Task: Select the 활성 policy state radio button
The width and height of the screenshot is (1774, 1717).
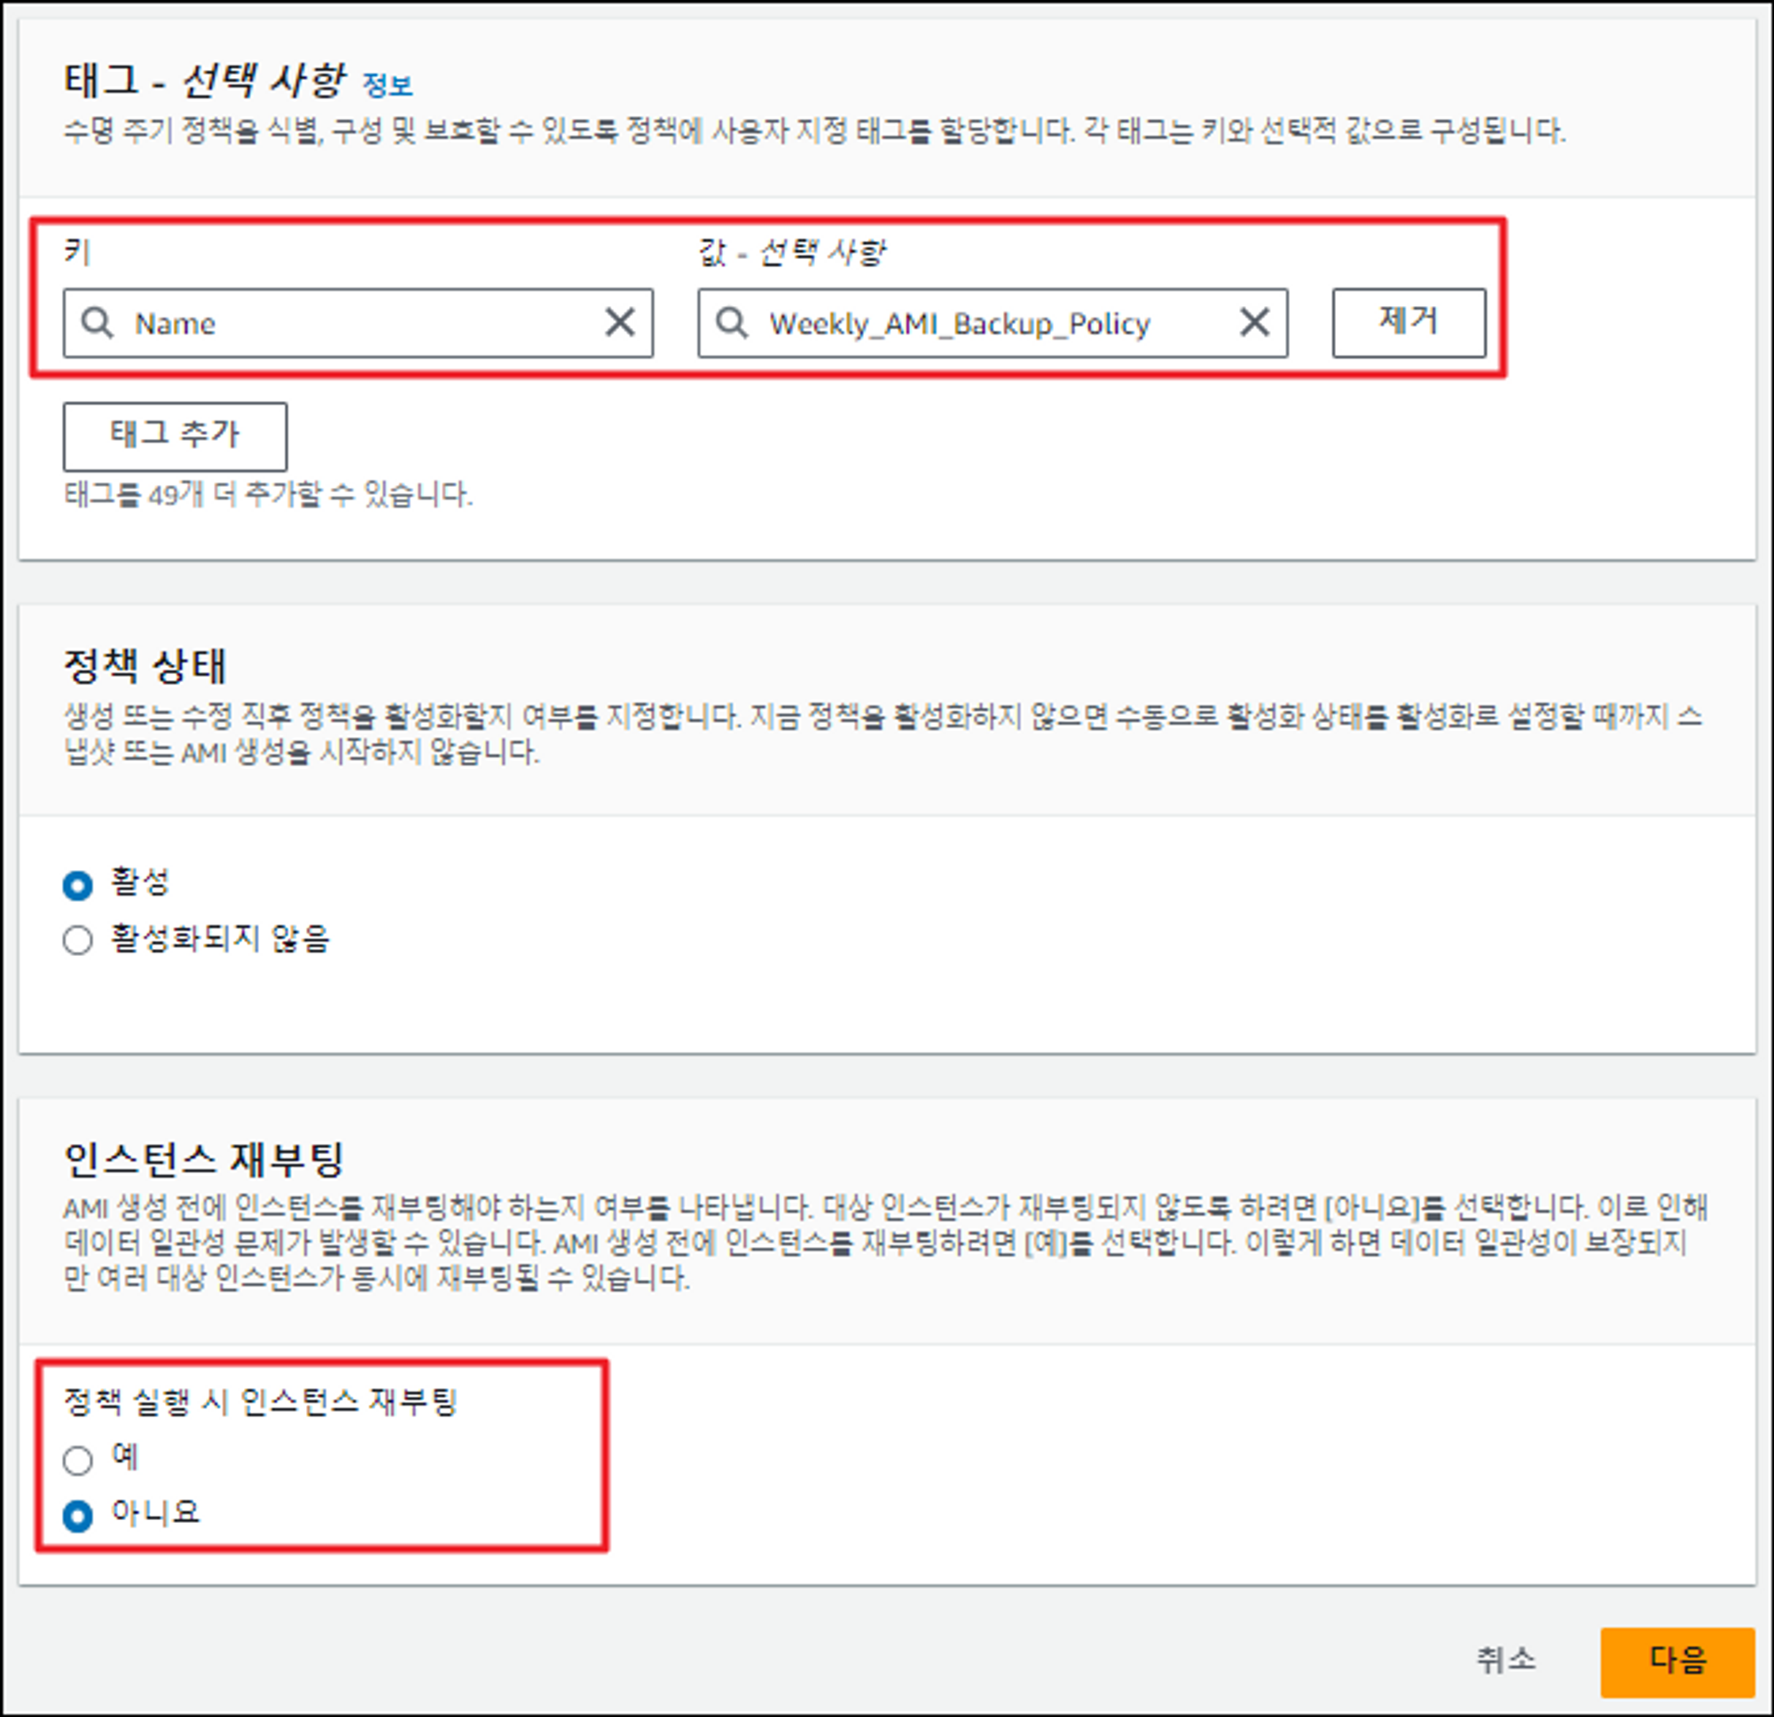Action: point(78,884)
